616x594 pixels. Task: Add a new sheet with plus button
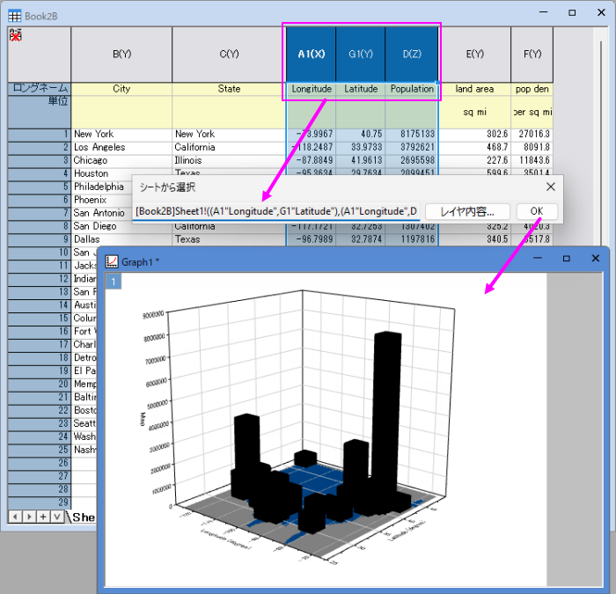tap(43, 517)
